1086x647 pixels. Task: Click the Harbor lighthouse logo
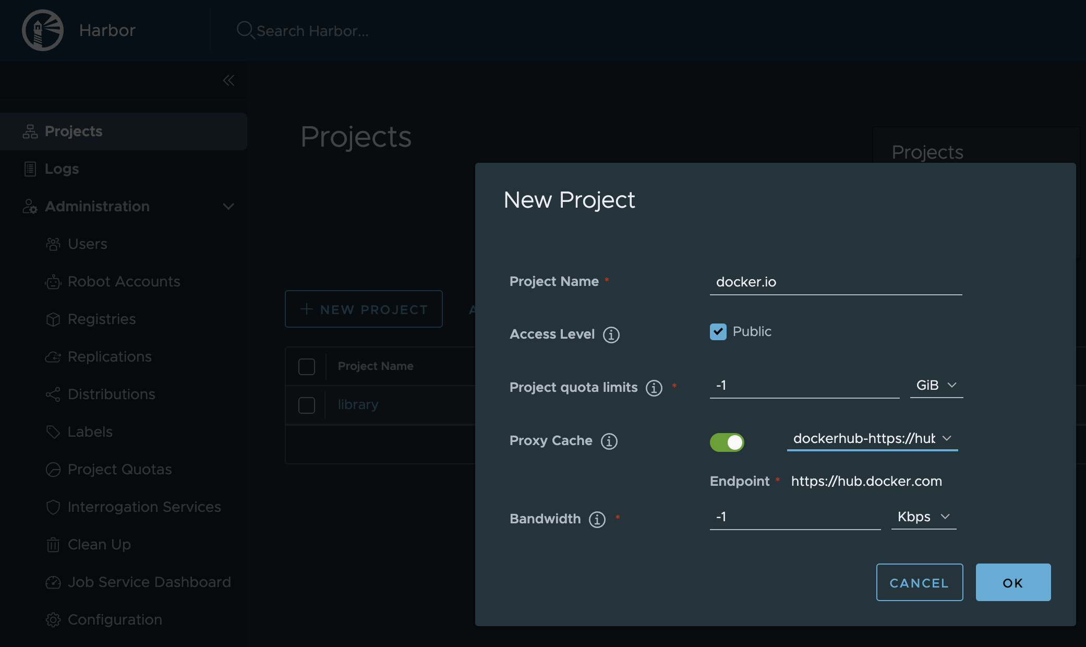click(43, 30)
